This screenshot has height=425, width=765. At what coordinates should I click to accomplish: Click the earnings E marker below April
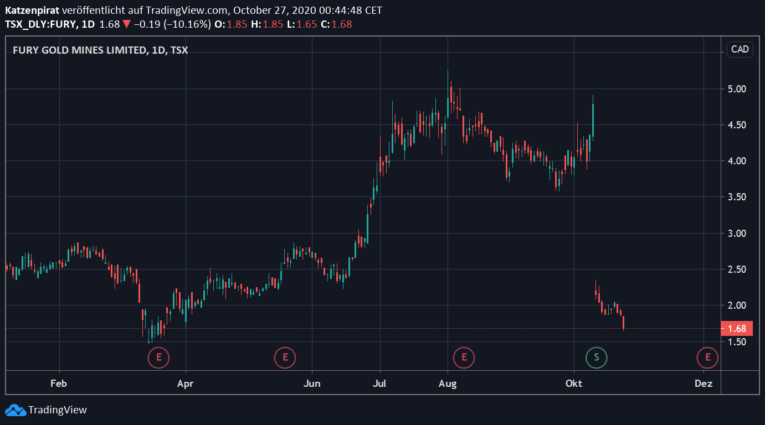point(158,357)
